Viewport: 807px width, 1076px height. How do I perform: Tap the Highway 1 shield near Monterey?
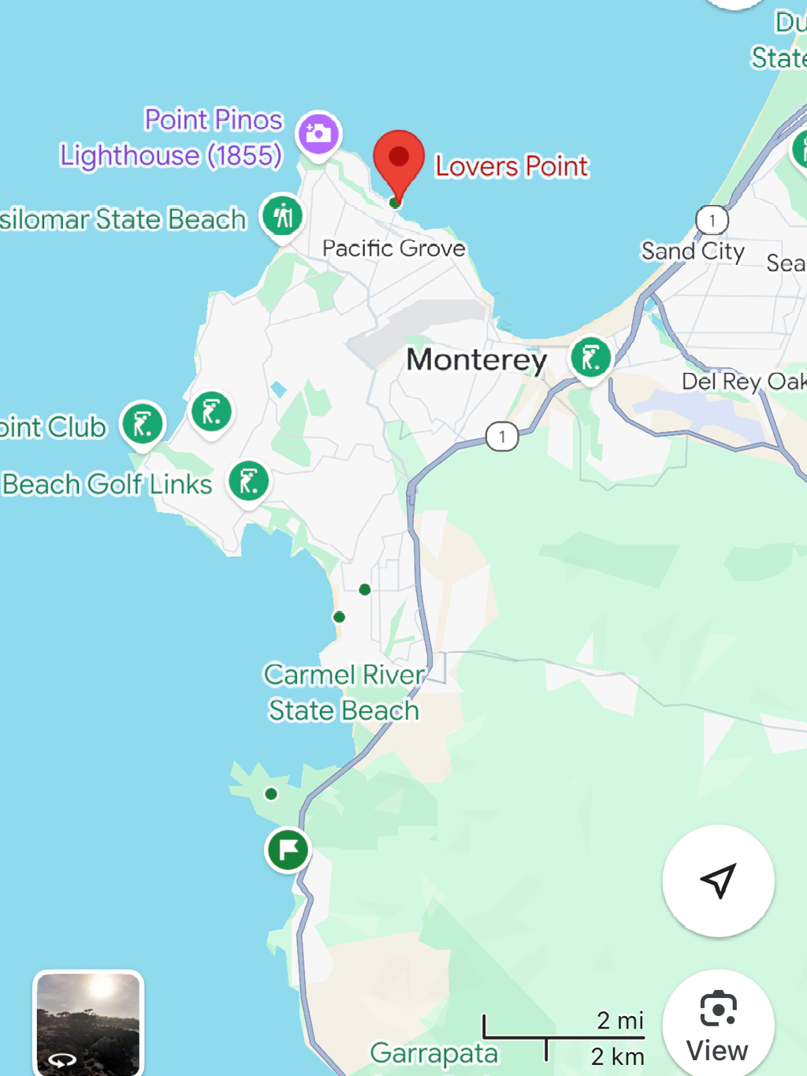click(x=502, y=436)
